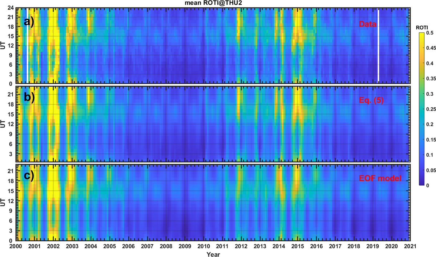Click the "24" UT tick in panel a
This screenshot has height=257, width=436.
(x=11, y=8)
